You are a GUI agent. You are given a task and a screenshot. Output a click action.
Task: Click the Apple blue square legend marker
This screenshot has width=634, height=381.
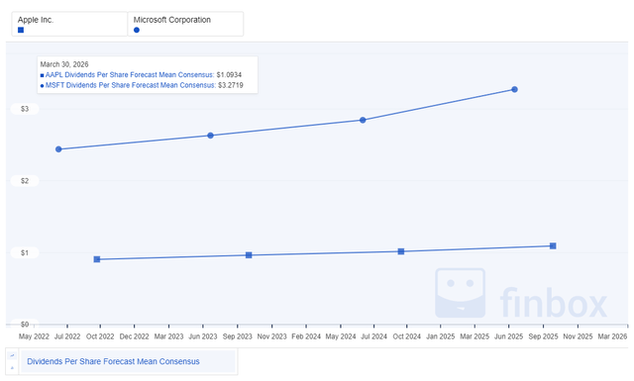coord(21,30)
